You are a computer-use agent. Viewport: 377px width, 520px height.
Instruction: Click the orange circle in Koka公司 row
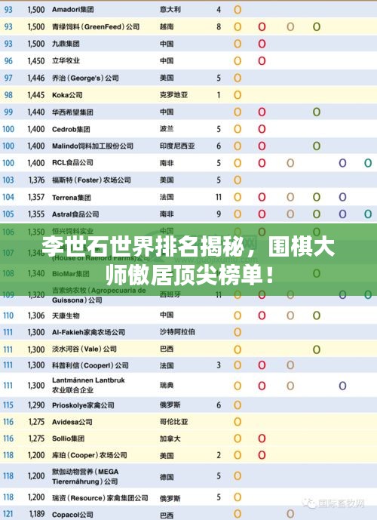click(238, 95)
